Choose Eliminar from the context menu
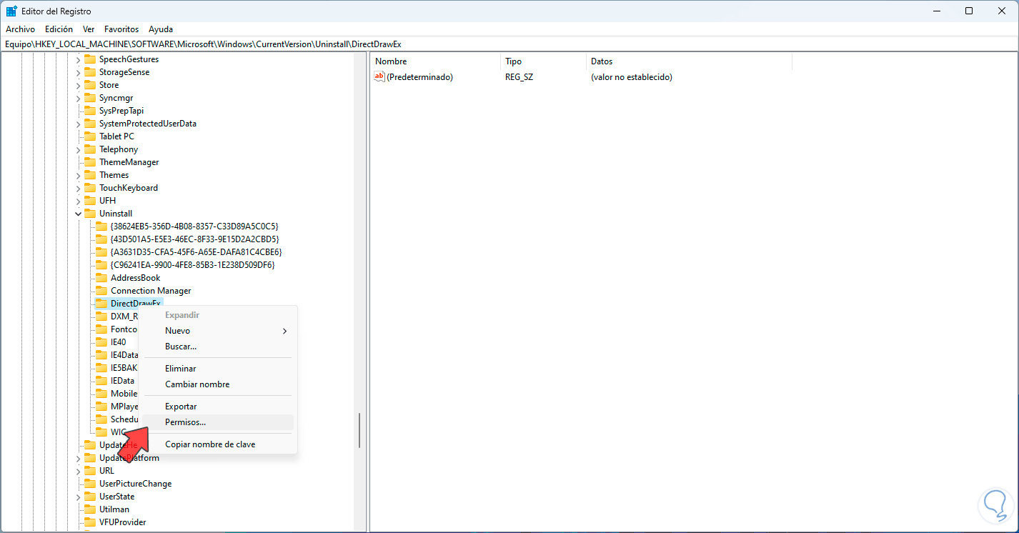Screen dimensions: 1019x533 [x=218, y=369]
